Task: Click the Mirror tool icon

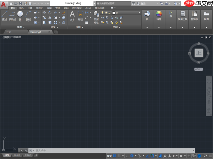Action: tap(50, 18)
